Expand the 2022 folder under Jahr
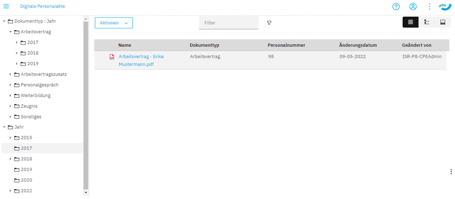The width and height of the screenshot is (455, 199). (11, 191)
